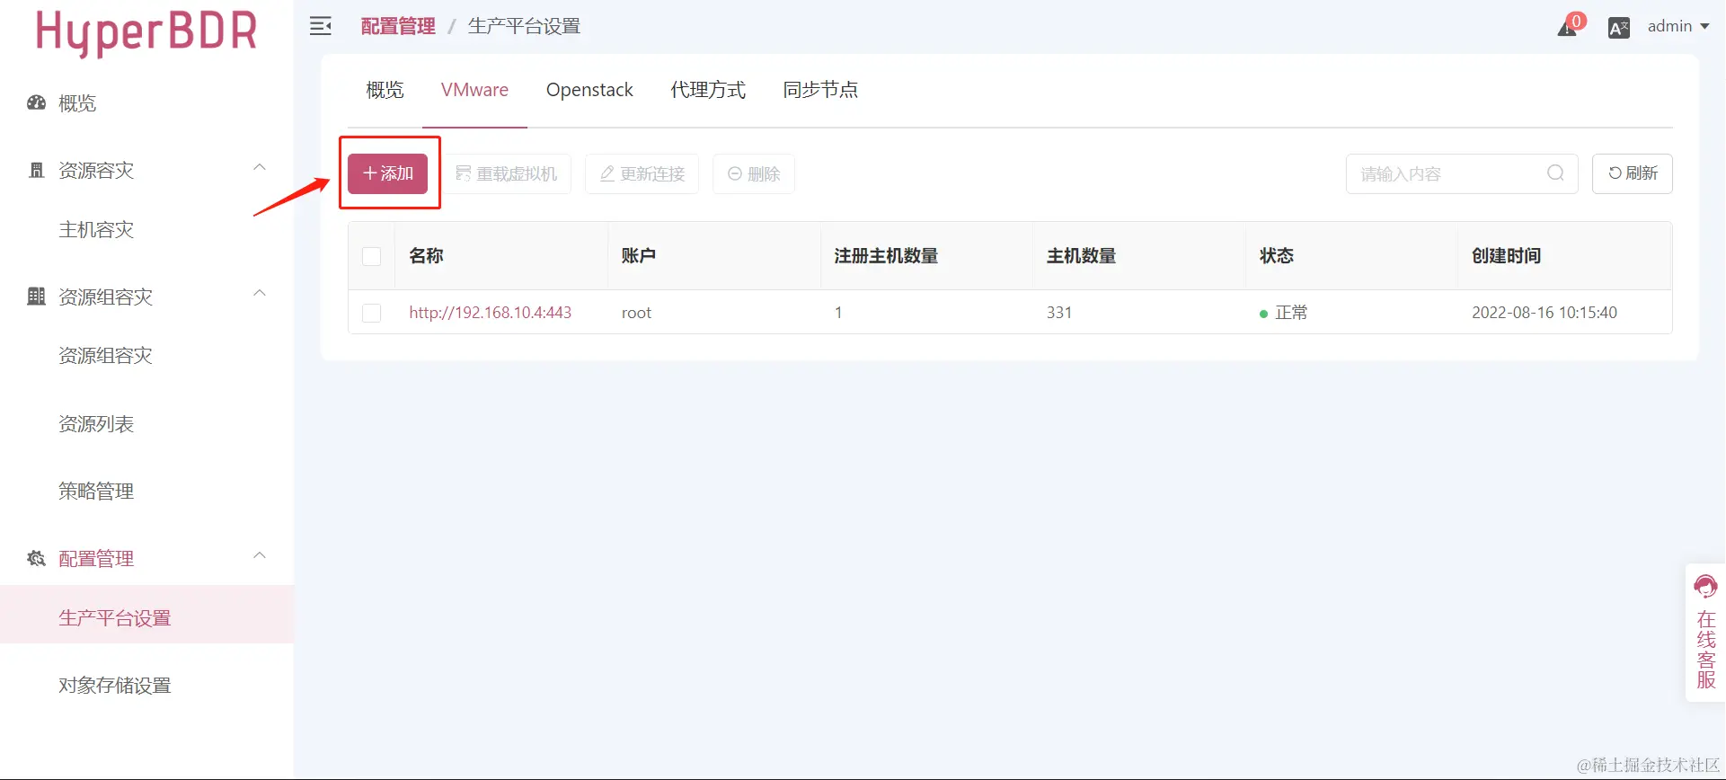The image size is (1726, 780).
Task: Click the search magnifier icon
Action: point(1555,173)
